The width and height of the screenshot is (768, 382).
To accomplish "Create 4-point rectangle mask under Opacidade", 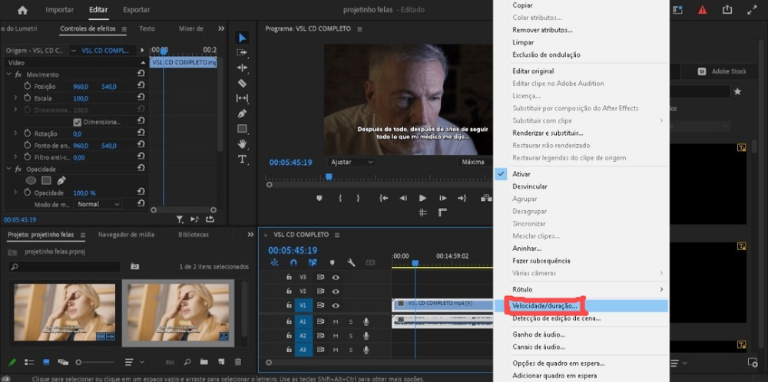I will click(x=47, y=180).
